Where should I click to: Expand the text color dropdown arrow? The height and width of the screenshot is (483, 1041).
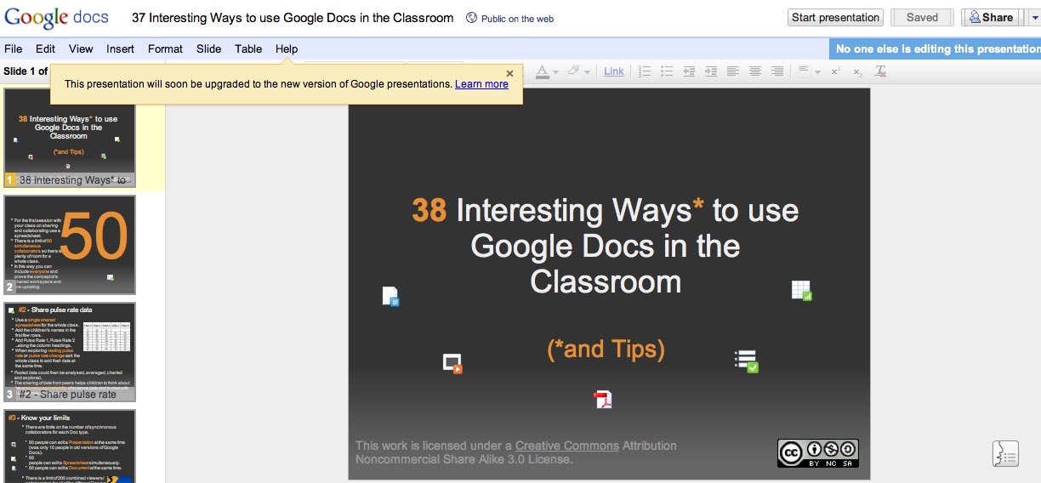pyautogui.click(x=555, y=72)
